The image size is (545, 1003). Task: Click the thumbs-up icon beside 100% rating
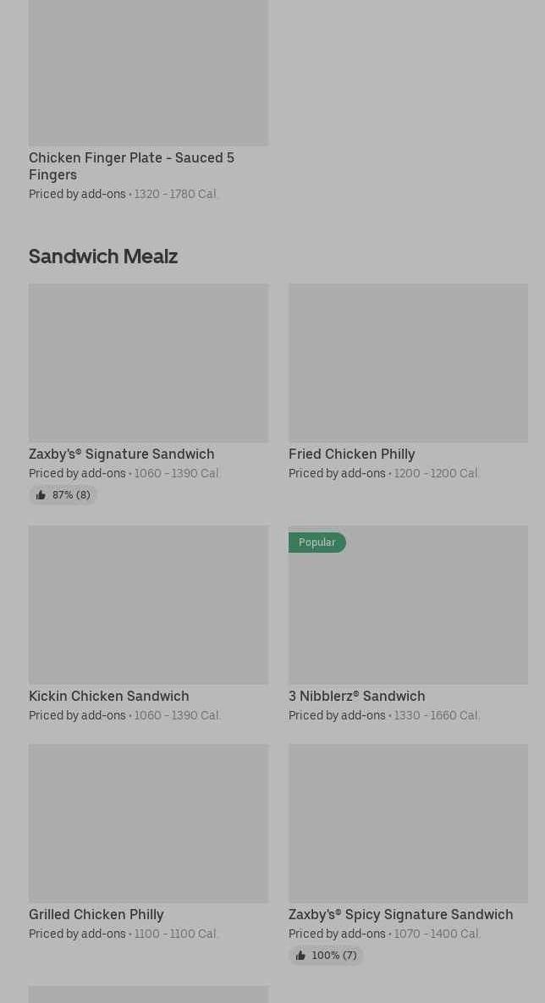click(300, 956)
